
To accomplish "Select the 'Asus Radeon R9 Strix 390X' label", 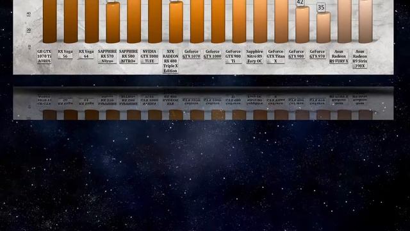I will [359, 58].
